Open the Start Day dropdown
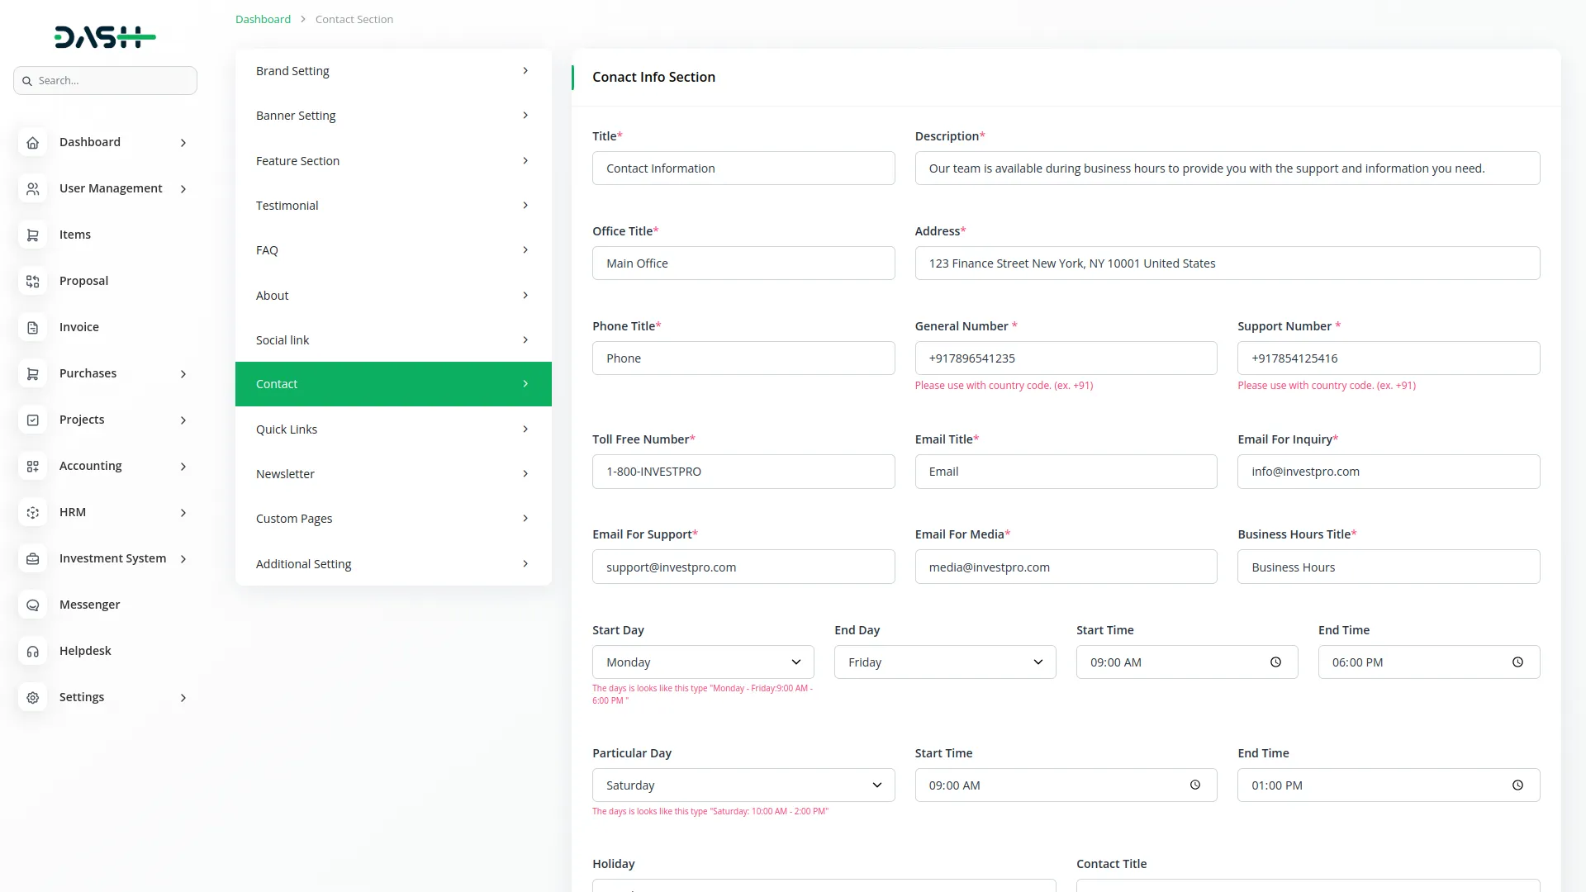 pyautogui.click(x=702, y=662)
